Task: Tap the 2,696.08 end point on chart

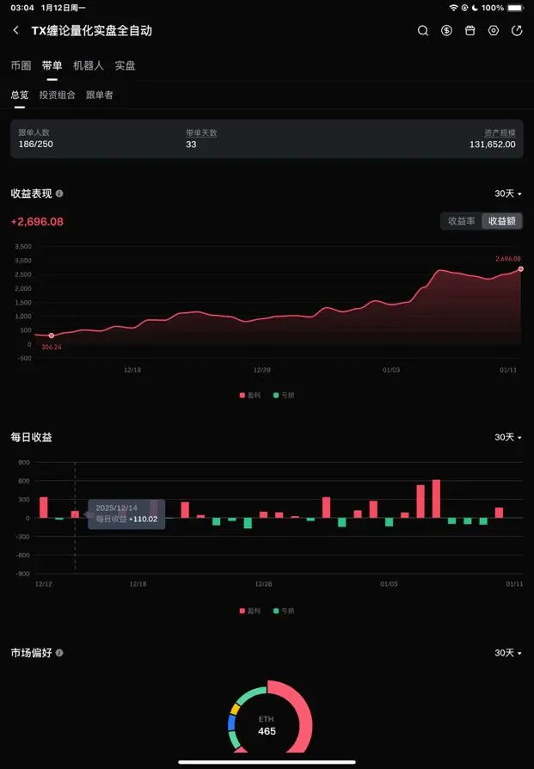Action: click(521, 268)
